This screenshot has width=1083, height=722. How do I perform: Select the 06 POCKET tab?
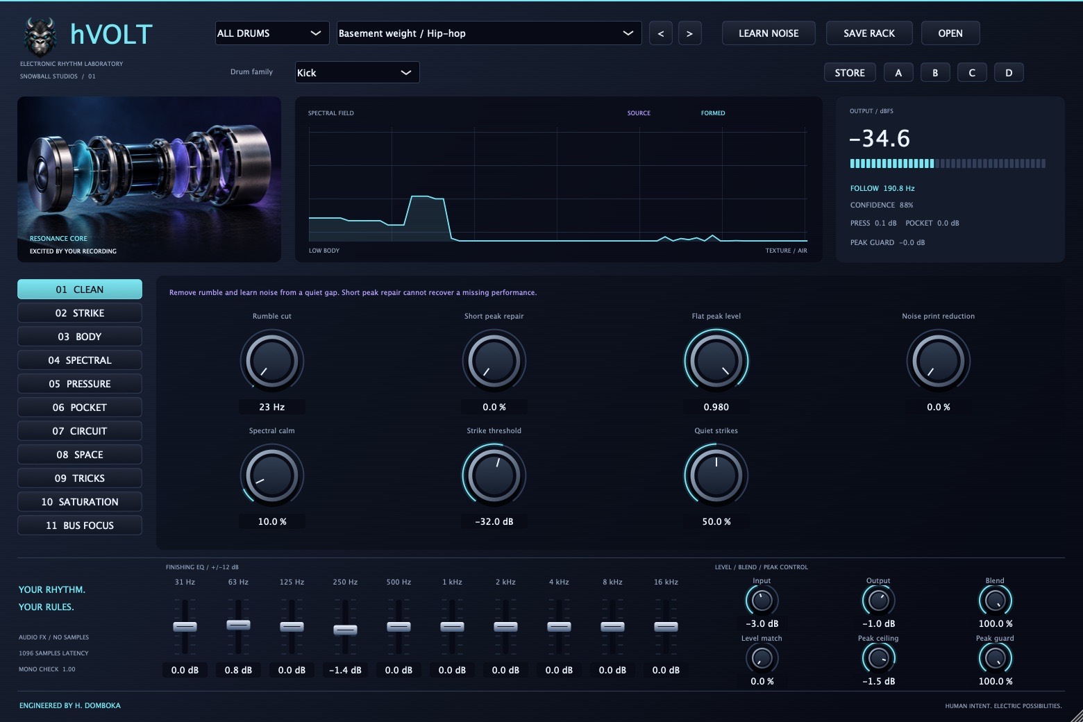80,408
